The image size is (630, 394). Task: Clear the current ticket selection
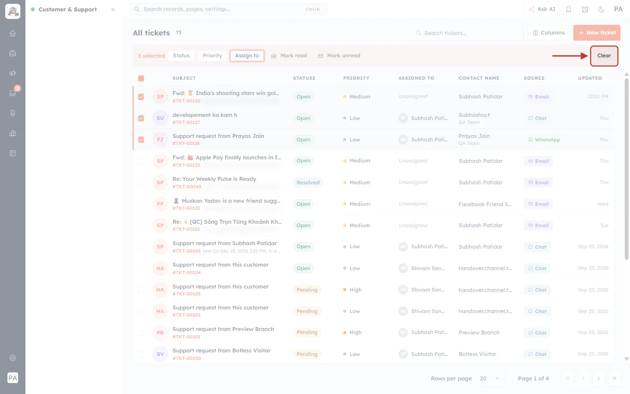tap(604, 56)
